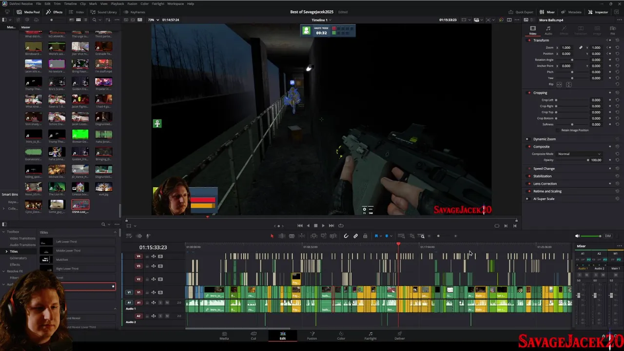Select the arrow Selection Mode tool
Screen dimensions: 624x351
click(272, 236)
